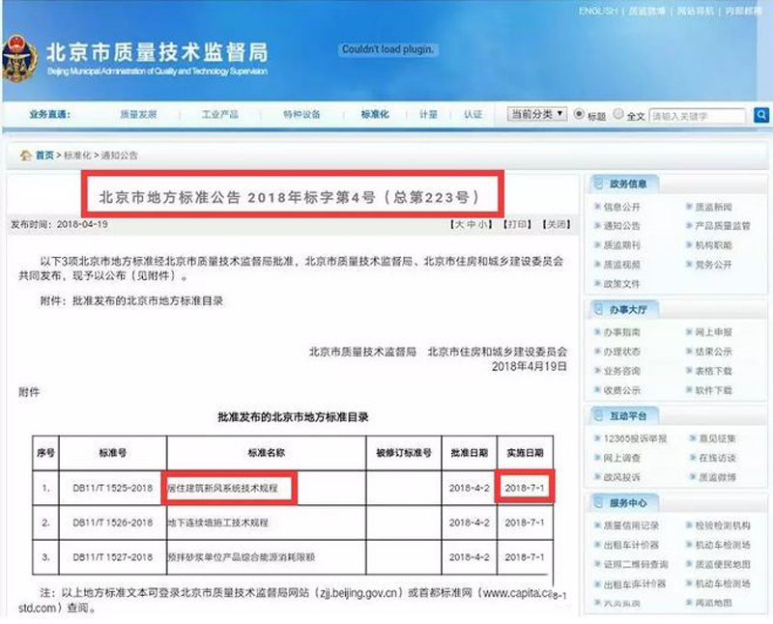Open the 特种设备 navigation menu
Screen dimensions: 773x624
pos(301,114)
